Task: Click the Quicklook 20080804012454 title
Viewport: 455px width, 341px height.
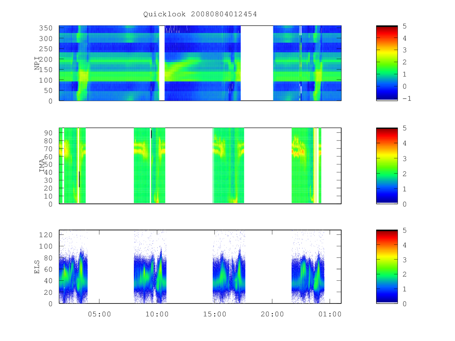Action: click(200, 14)
